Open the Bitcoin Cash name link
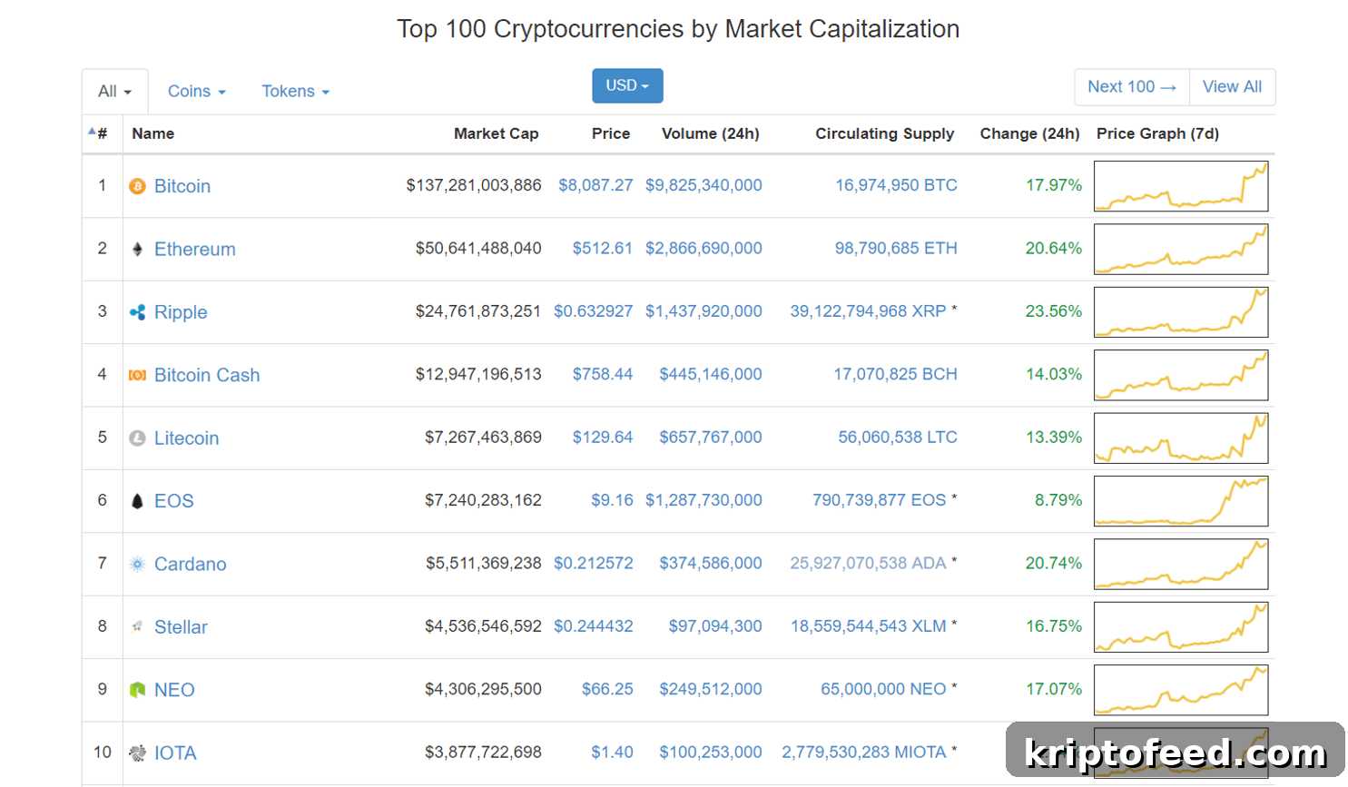The width and height of the screenshot is (1348, 787). click(207, 375)
